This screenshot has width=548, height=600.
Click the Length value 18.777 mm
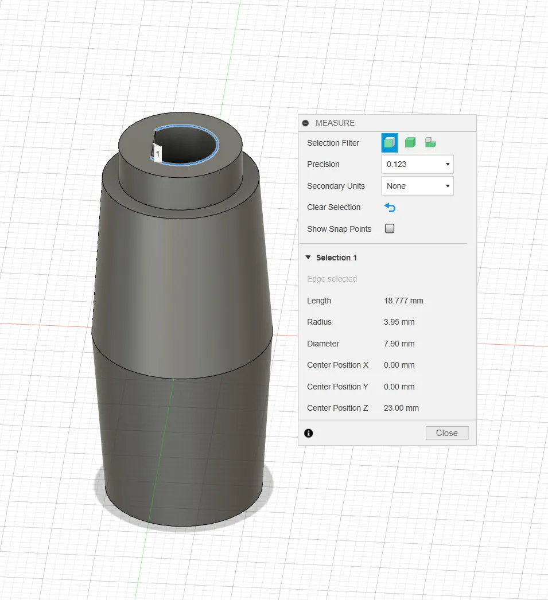[x=403, y=301]
